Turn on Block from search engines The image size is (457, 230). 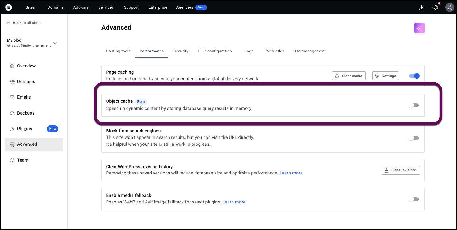[x=414, y=138]
